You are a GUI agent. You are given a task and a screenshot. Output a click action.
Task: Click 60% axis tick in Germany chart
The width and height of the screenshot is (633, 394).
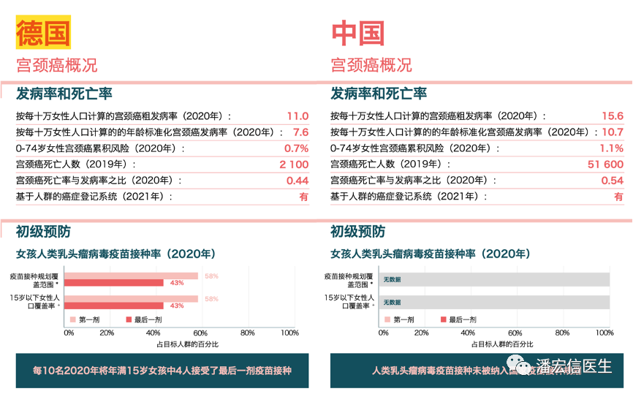200,333
